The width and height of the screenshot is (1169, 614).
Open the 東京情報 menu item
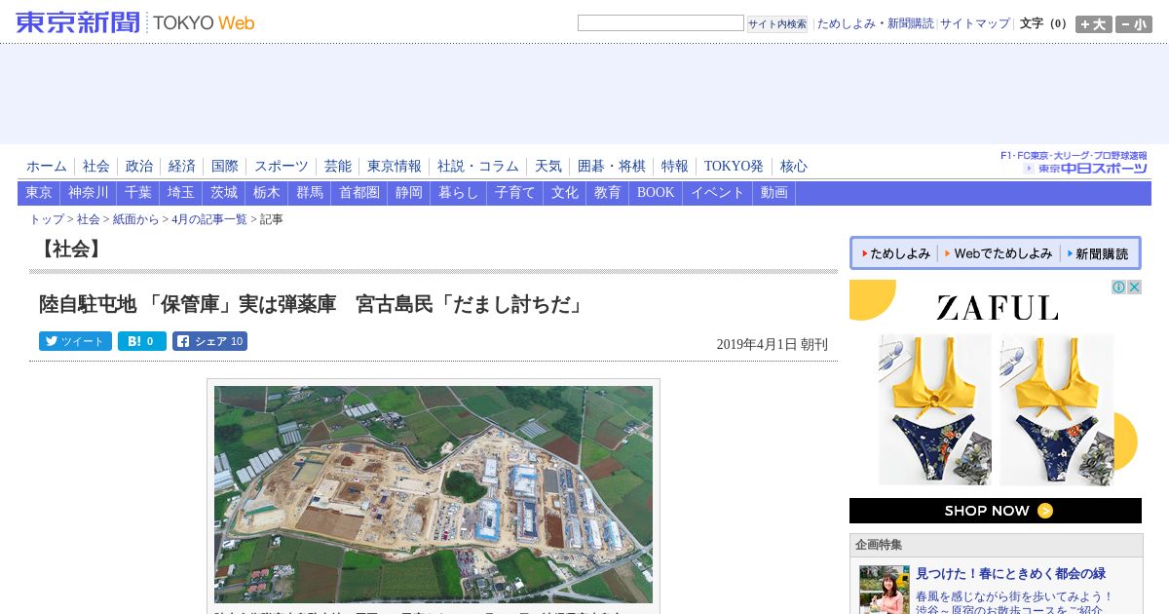coord(395,167)
